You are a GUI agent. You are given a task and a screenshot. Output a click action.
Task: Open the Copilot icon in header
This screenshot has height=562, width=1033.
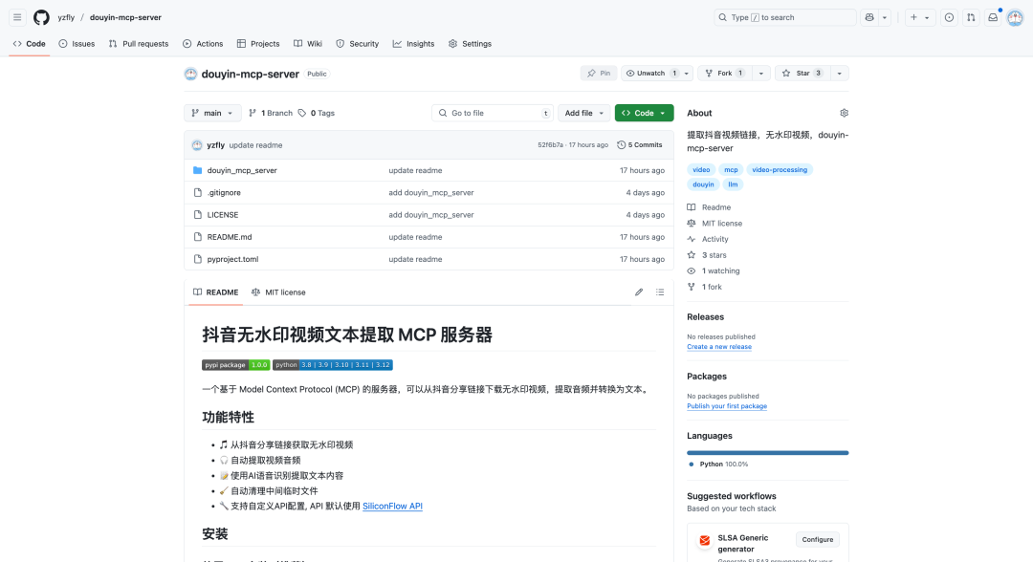click(x=869, y=18)
